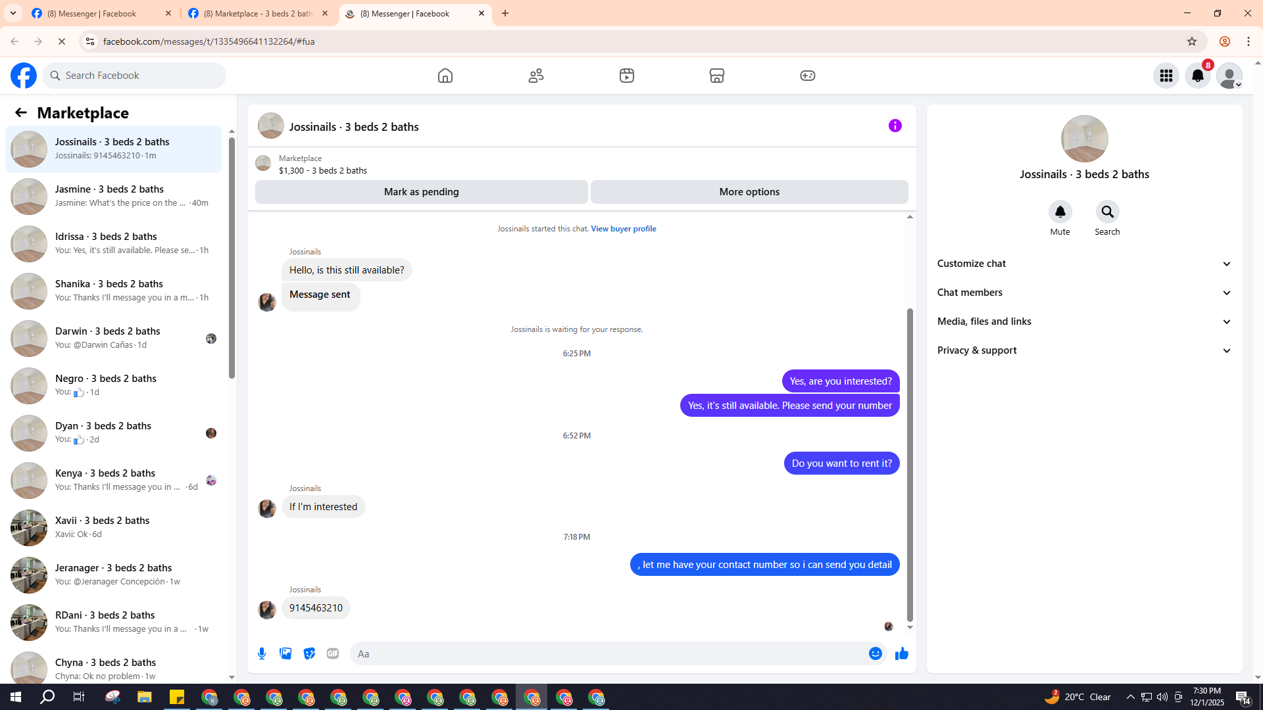Attach a photo file to the message
This screenshot has height=710, width=1263.
click(x=285, y=653)
